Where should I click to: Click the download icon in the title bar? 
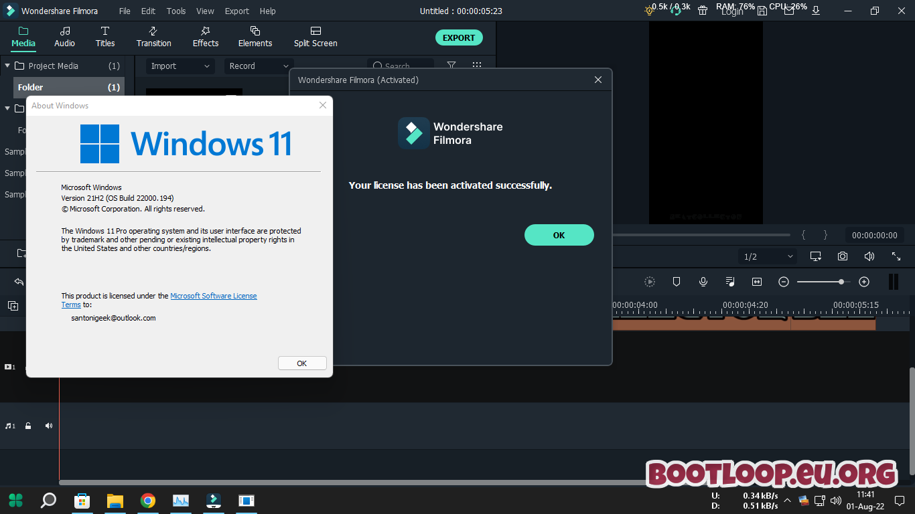pyautogui.click(x=816, y=11)
